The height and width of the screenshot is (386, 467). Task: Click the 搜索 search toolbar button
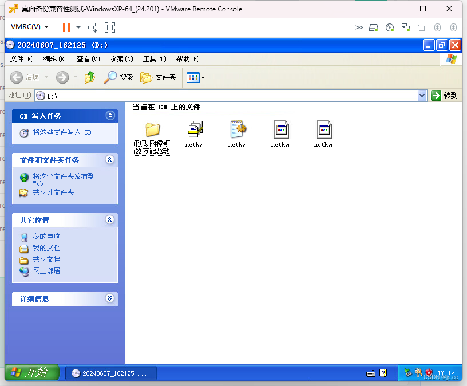[x=118, y=77]
